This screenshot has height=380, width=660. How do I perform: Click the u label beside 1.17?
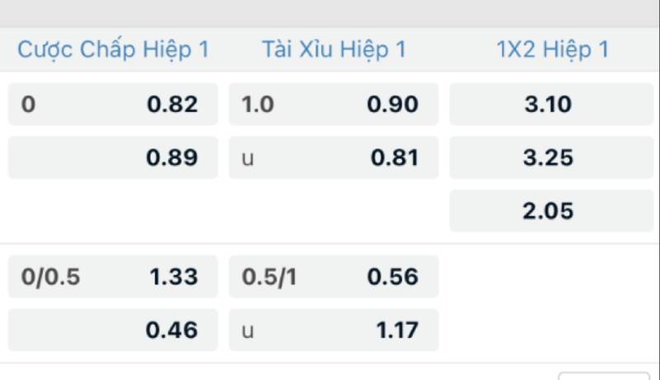[247, 331]
